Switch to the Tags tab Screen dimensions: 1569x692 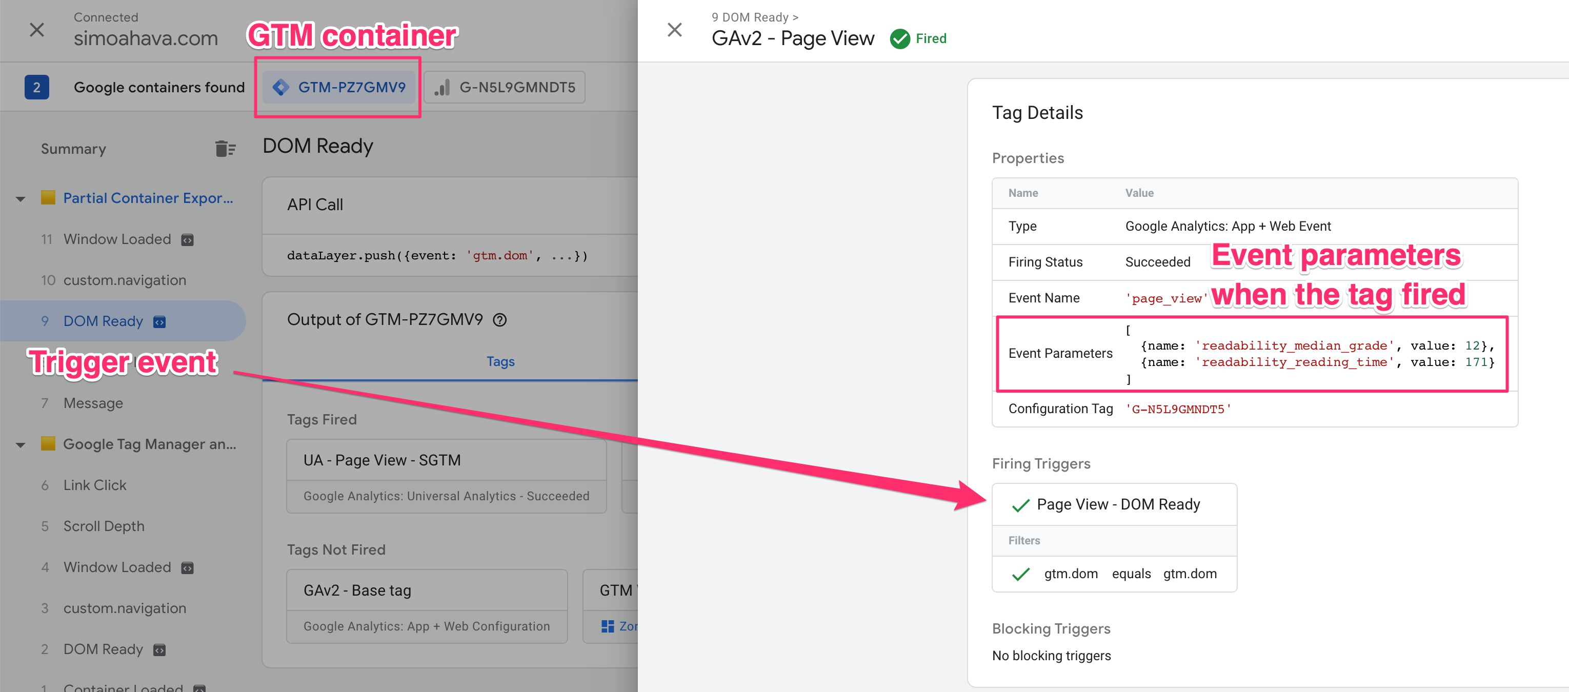point(500,361)
